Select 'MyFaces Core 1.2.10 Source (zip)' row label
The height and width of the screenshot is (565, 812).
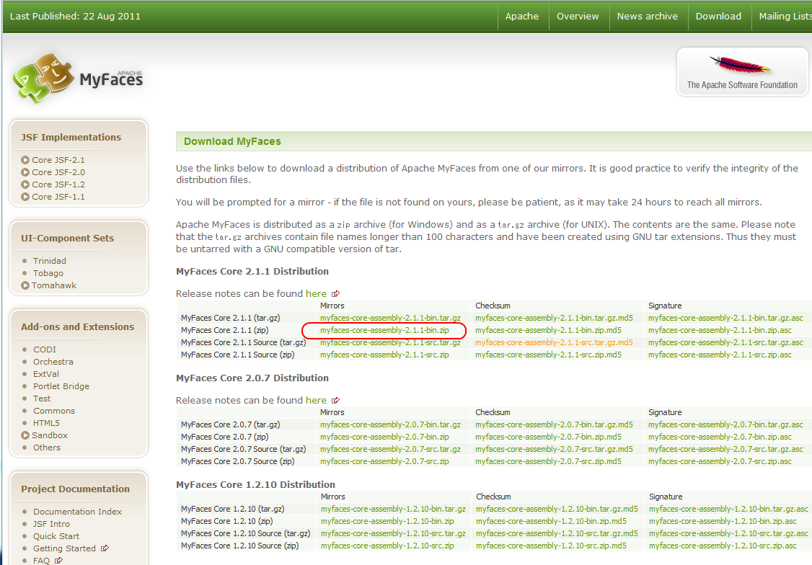pyautogui.click(x=239, y=546)
